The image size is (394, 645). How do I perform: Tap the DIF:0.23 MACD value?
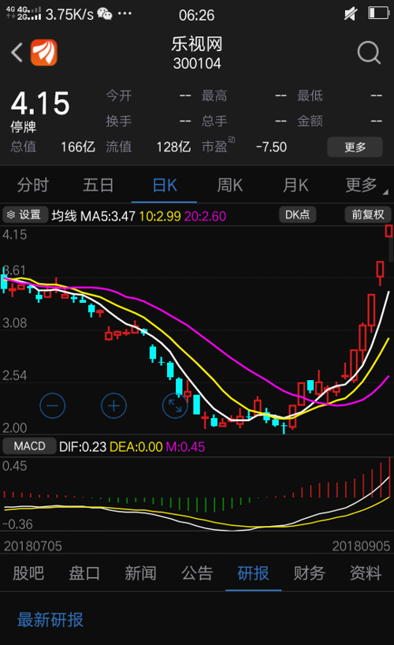pyautogui.click(x=83, y=447)
